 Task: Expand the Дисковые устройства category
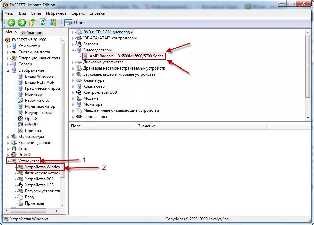point(73,62)
